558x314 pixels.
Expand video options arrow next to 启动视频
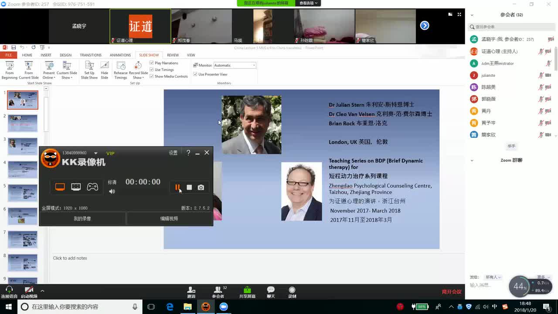(42, 290)
